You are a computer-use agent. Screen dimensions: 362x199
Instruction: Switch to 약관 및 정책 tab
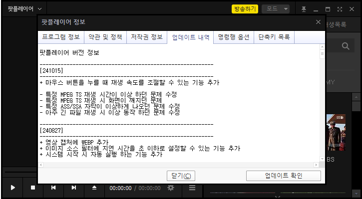tap(105, 37)
